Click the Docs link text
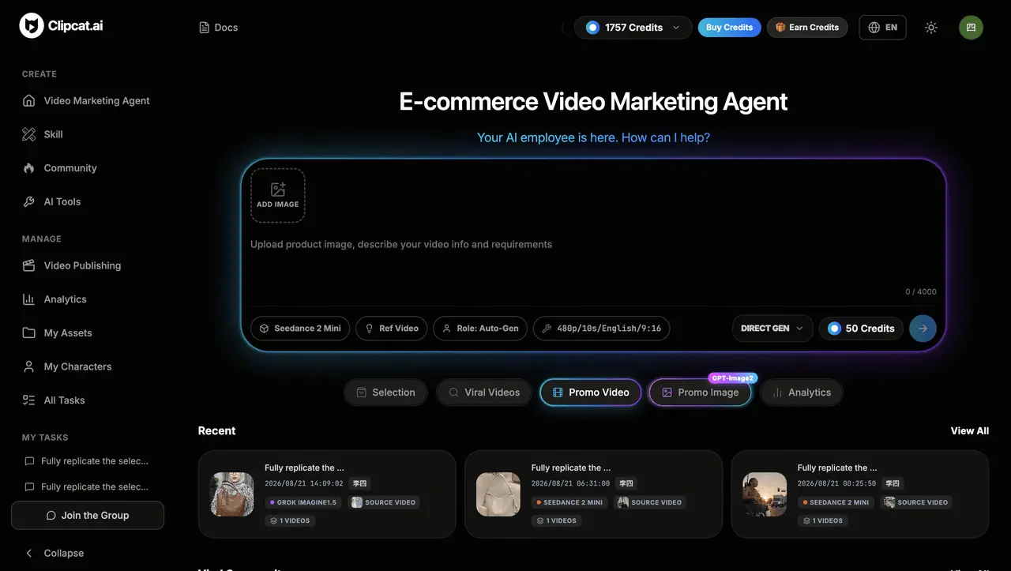Viewport: 1011px width, 571px height. pyautogui.click(x=226, y=28)
